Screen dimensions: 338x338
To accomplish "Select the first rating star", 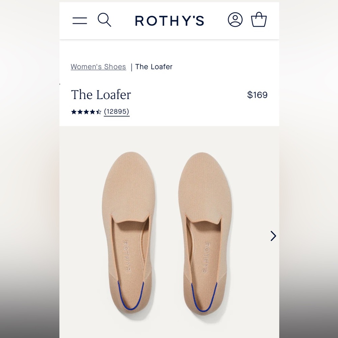I will [73, 111].
